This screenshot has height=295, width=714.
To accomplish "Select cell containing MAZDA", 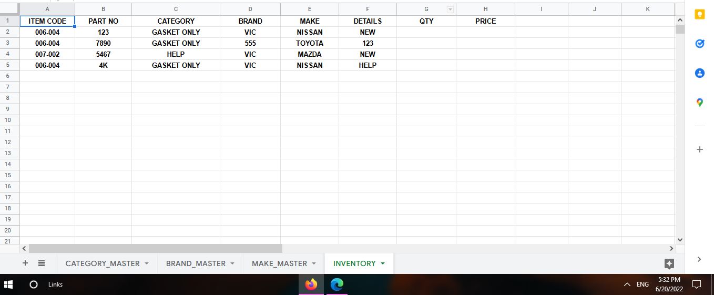I will [x=310, y=54].
